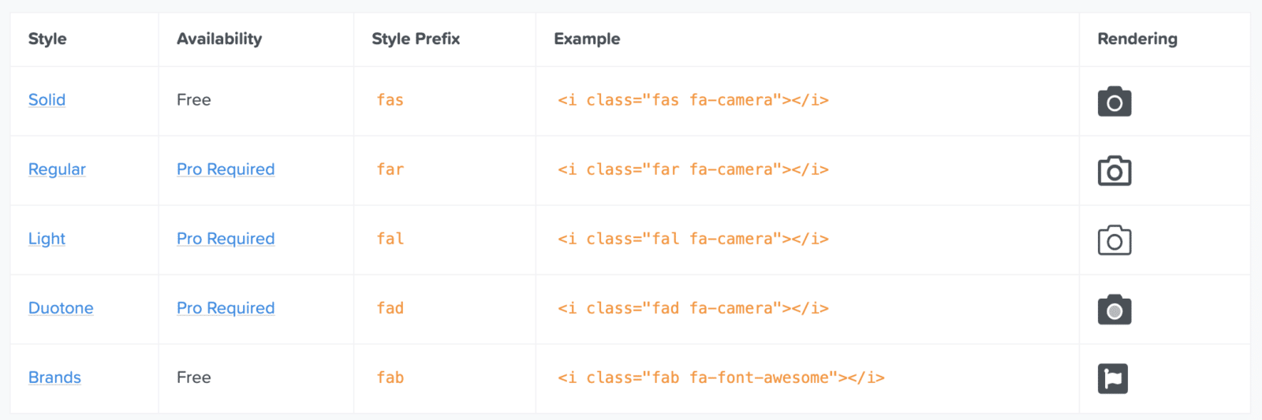Open the Light style link
Image resolution: width=1262 pixels, height=420 pixels.
pos(47,239)
